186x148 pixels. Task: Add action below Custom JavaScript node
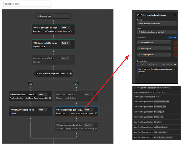click(54, 67)
